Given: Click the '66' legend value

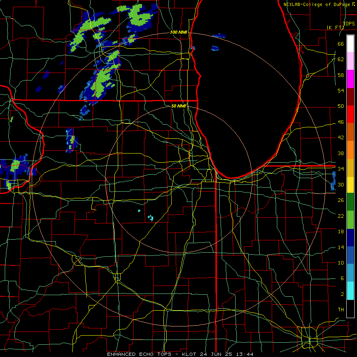Looking at the screenshot, I should (341, 44).
